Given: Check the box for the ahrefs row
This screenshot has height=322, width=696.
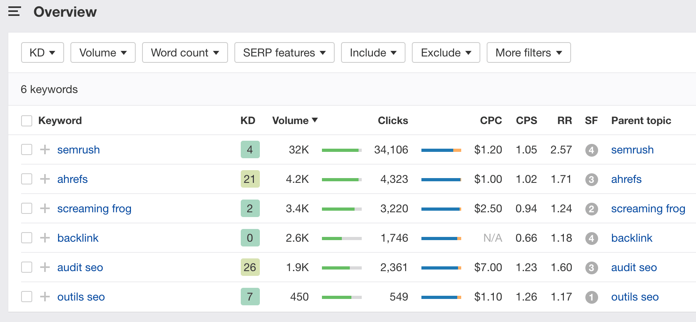Looking at the screenshot, I should tap(27, 179).
